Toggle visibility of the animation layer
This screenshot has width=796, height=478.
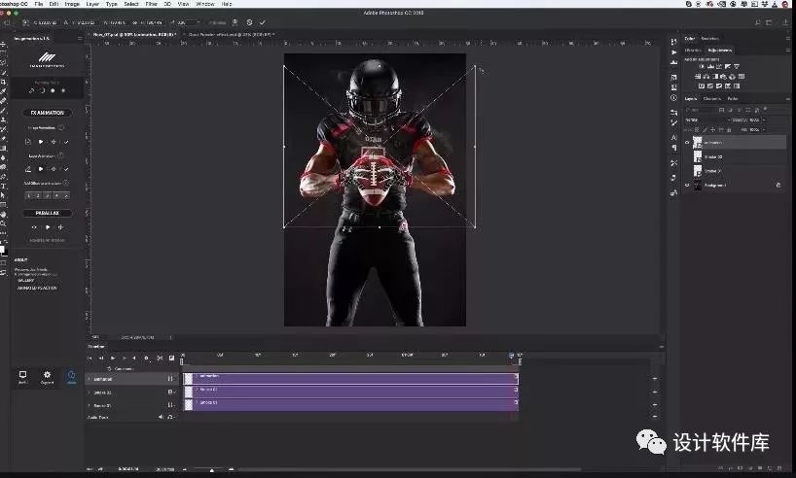pos(687,143)
